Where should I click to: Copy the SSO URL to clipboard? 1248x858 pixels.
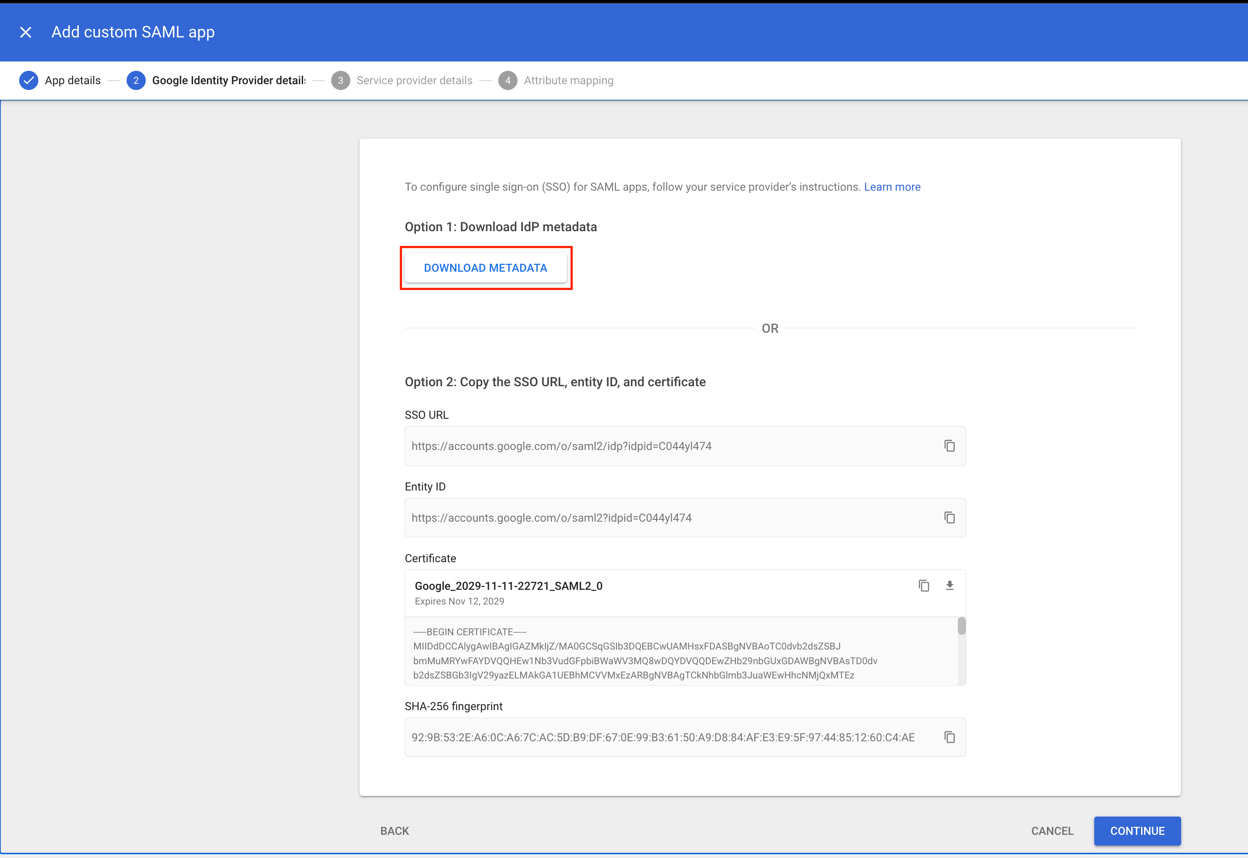tap(949, 445)
